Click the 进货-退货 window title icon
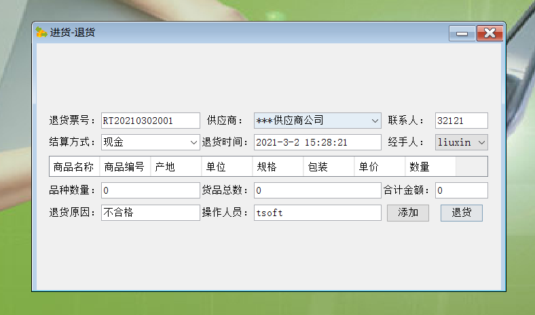The height and width of the screenshot is (315, 535). [x=41, y=33]
